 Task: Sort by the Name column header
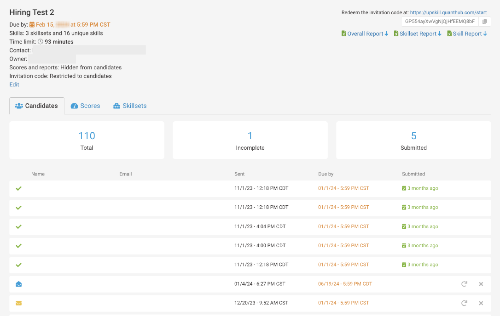(38, 174)
